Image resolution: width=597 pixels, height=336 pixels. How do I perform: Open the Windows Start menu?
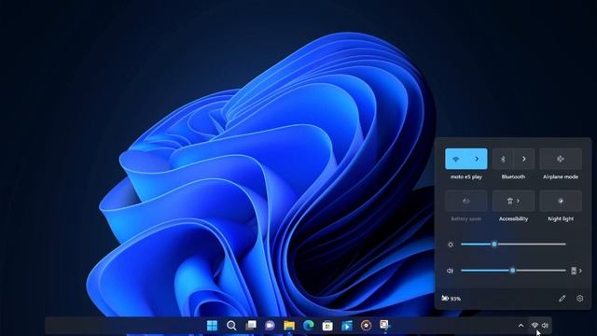click(x=212, y=326)
